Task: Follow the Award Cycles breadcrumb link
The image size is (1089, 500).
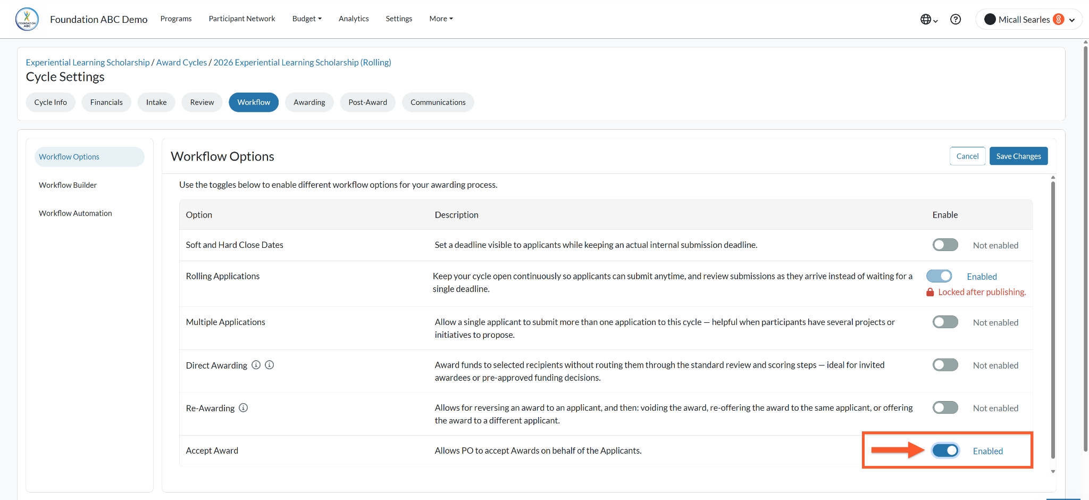Action: (181, 62)
